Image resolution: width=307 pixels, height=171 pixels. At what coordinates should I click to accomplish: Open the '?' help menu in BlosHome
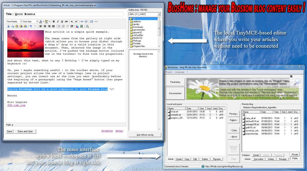click(x=187, y=72)
